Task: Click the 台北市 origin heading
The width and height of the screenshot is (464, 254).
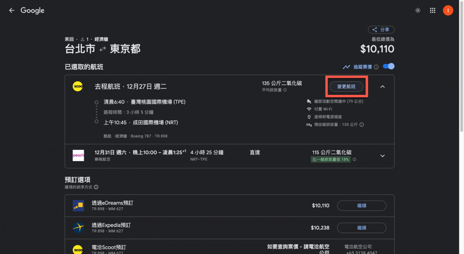Action: [80, 49]
